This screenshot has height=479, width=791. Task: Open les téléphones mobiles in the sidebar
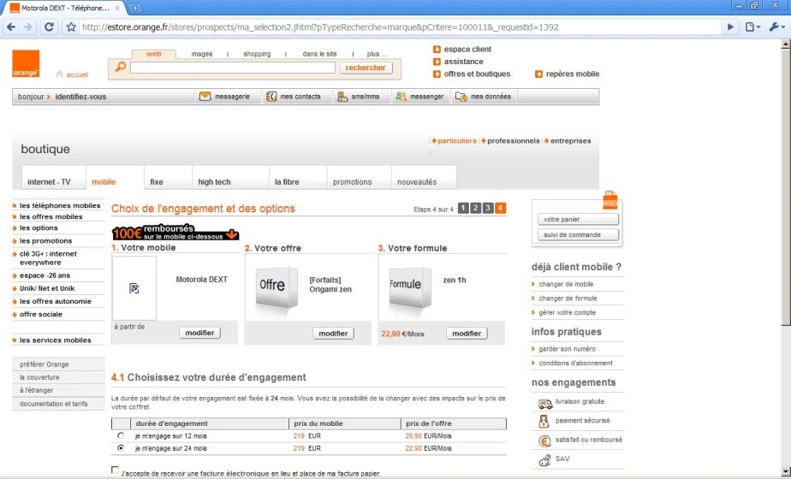[x=60, y=206]
